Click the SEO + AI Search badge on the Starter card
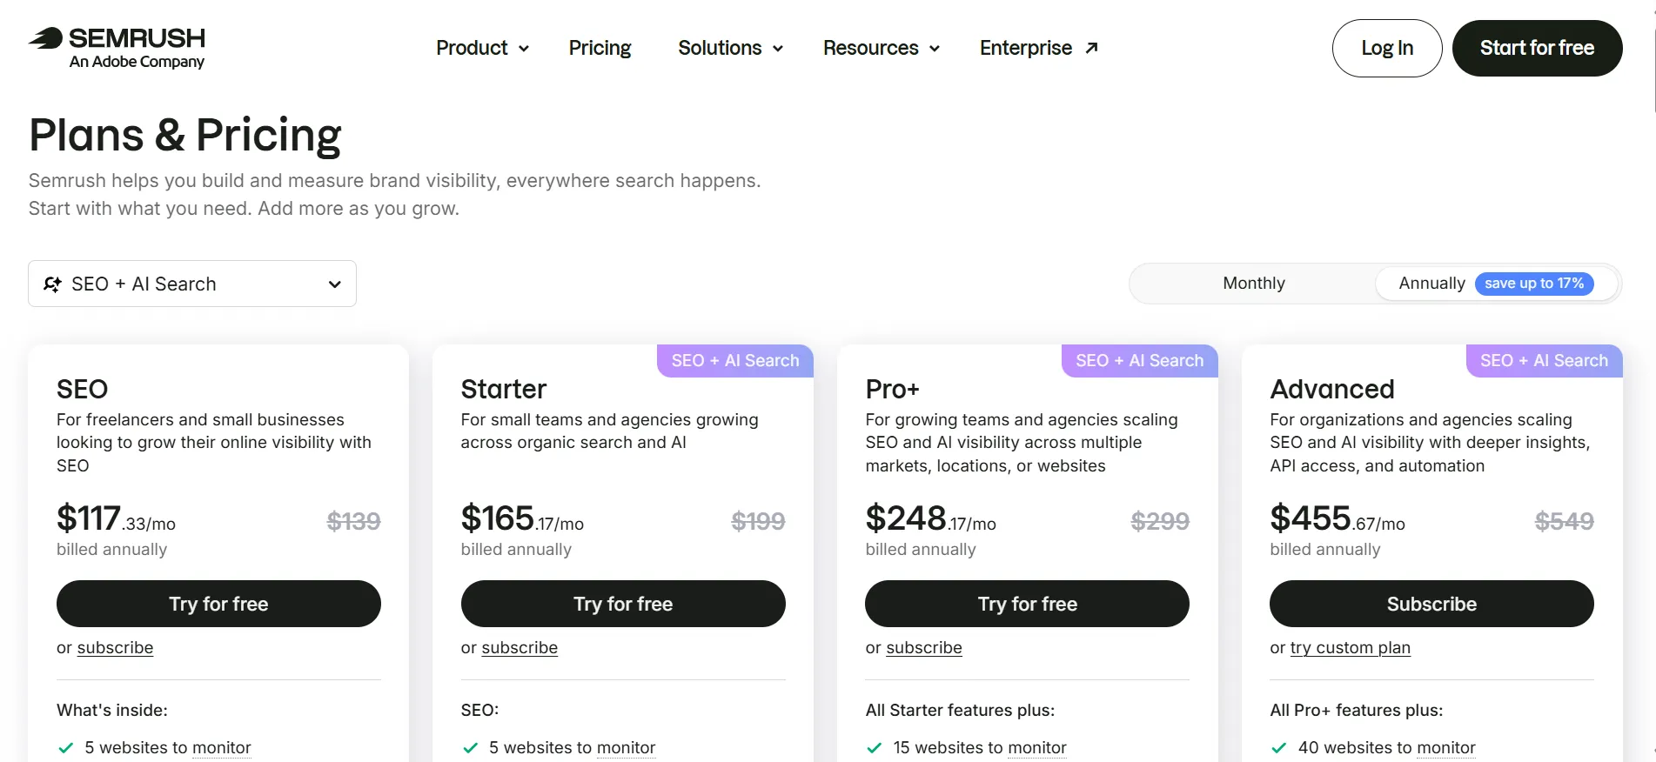Viewport: 1656px width, 762px height. point(735,361)
